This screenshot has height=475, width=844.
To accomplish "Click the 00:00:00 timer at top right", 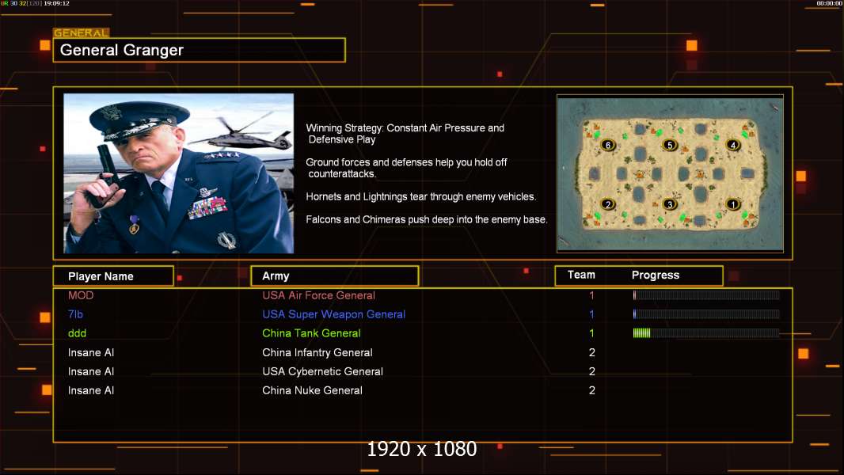I will point(830,3).
